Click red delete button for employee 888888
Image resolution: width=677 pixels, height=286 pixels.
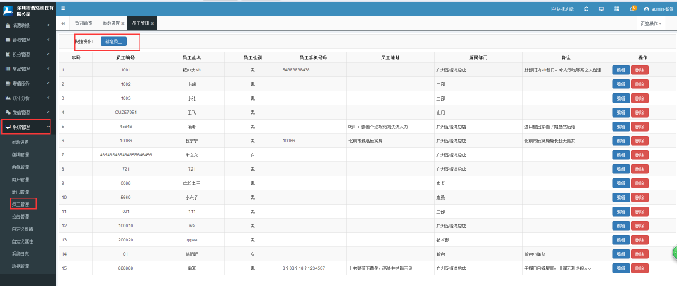639,268
